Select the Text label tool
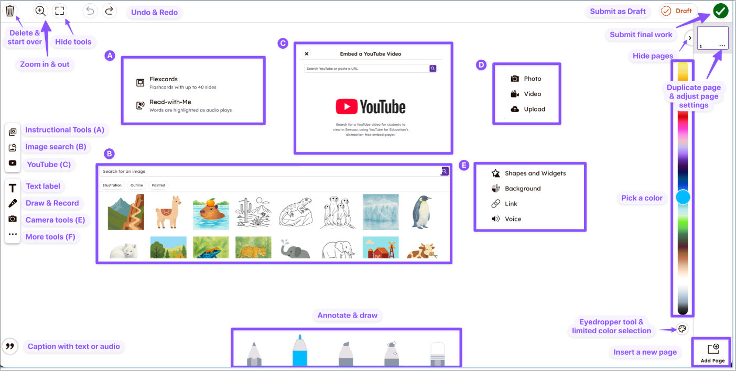 (13, 188)
